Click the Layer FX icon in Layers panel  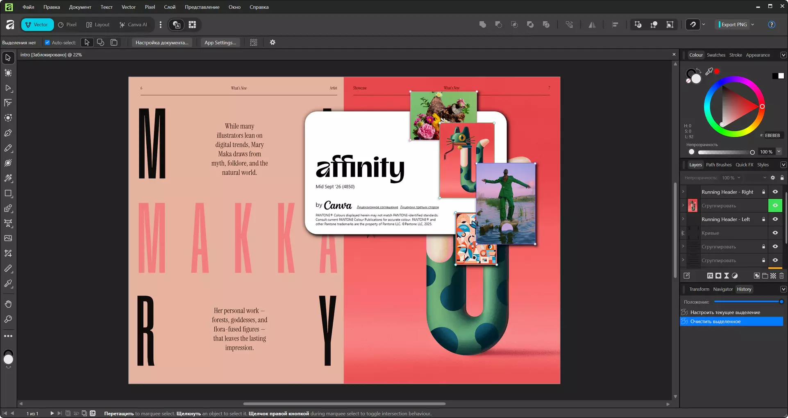(x=710, y=276)
